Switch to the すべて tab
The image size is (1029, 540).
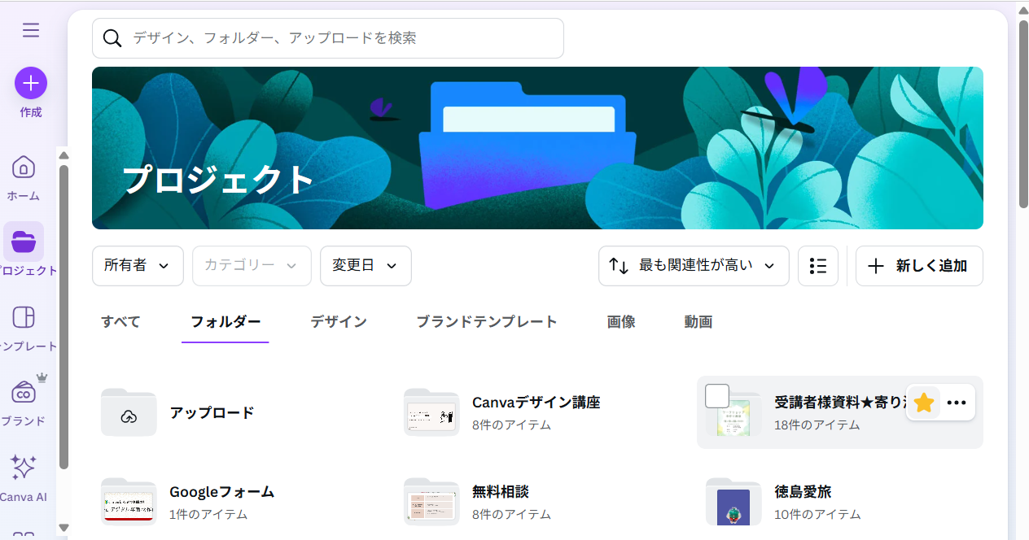120,322
